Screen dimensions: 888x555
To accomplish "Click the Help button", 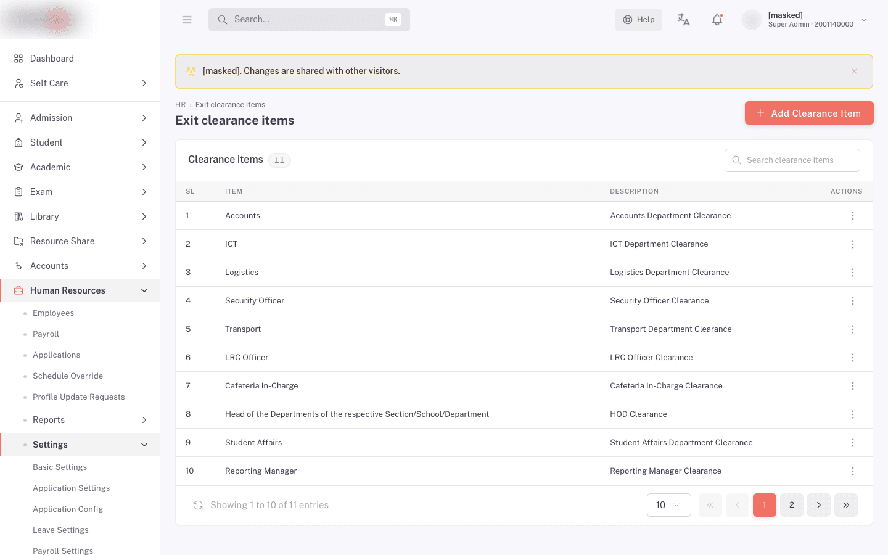I will 638,20.
